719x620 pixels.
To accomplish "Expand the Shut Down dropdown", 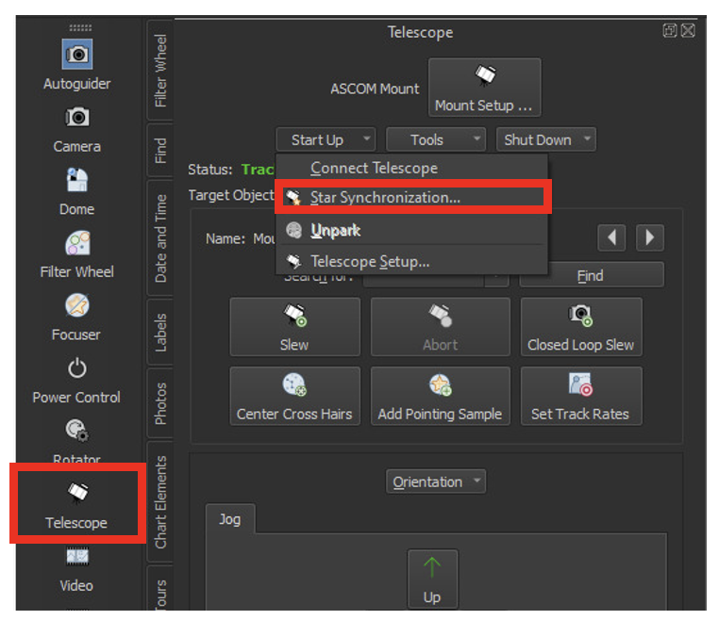I will tap(546, 139).
